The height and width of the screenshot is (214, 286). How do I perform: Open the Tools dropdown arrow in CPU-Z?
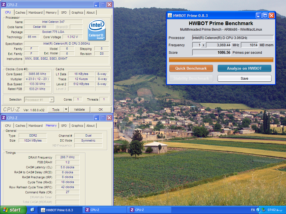click(66, 110)
